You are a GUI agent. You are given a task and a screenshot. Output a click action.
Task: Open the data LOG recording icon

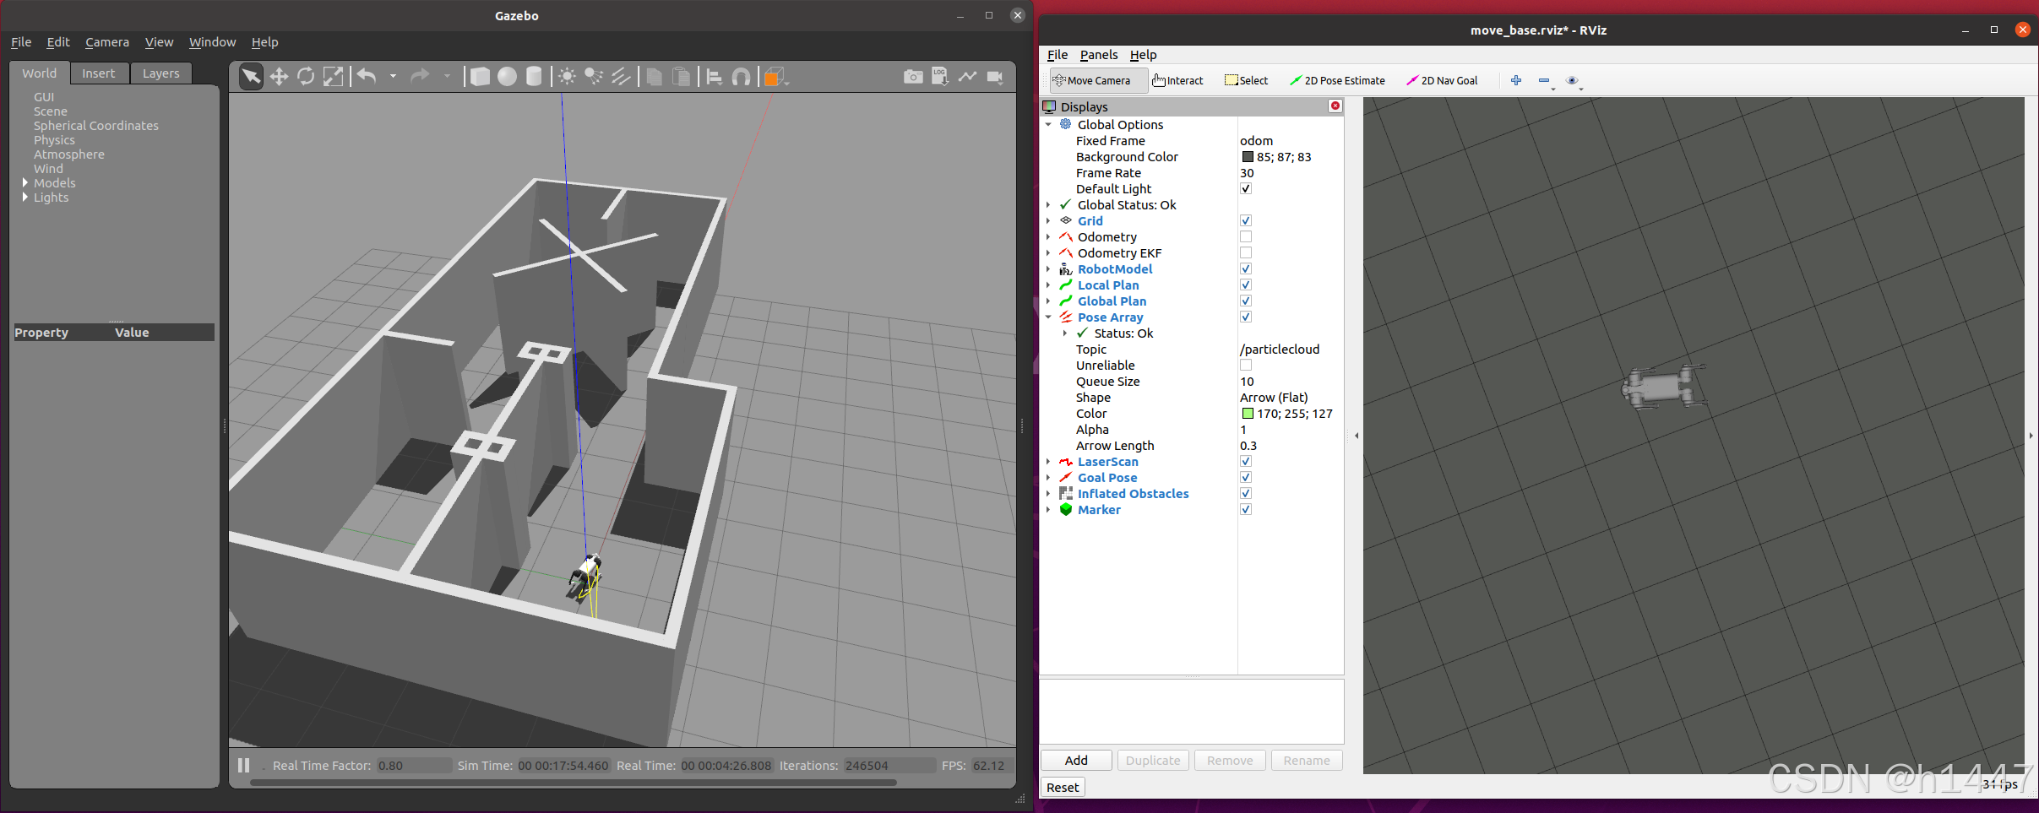(940, 76)
